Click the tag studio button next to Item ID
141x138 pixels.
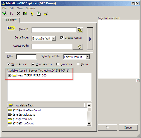[80, 30]
